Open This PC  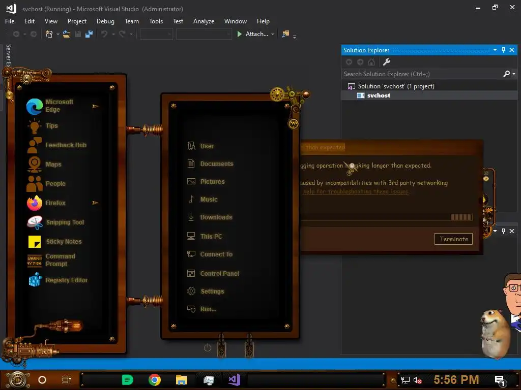(x=205, y=236)
